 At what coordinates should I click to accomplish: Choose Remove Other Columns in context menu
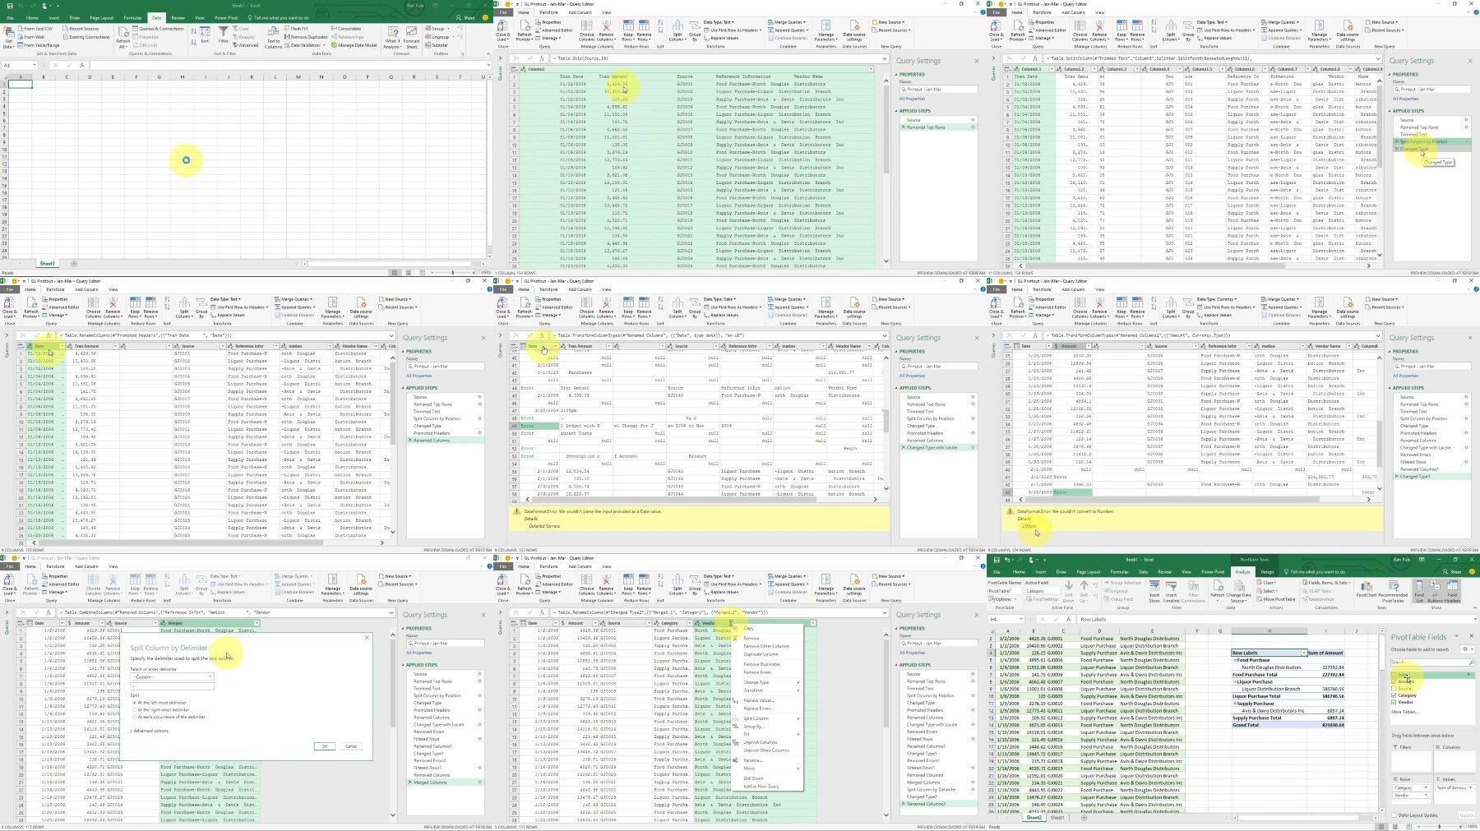(x=766, y=646)
